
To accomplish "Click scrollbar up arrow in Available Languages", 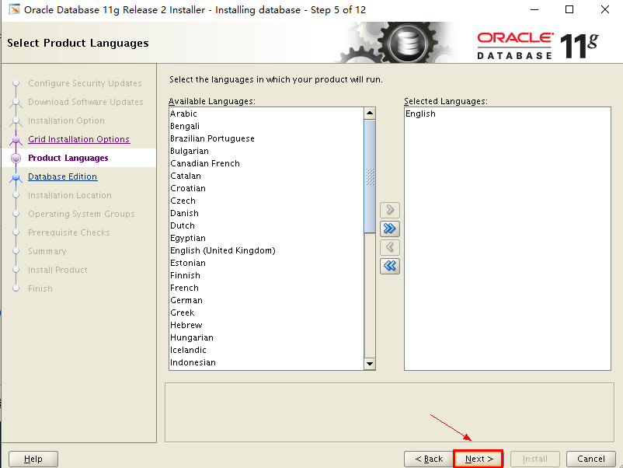I will point(370,113).
